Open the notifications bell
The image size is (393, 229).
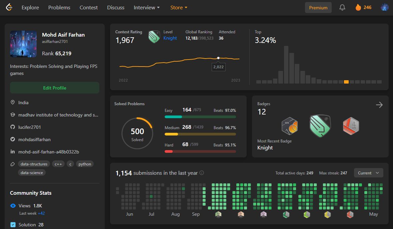coord(342,8)
